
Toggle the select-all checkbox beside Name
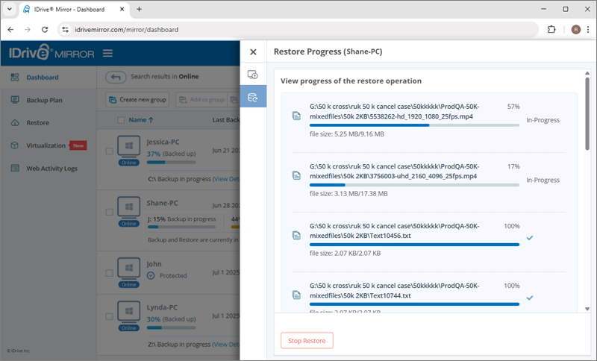(x=121, y=119)
